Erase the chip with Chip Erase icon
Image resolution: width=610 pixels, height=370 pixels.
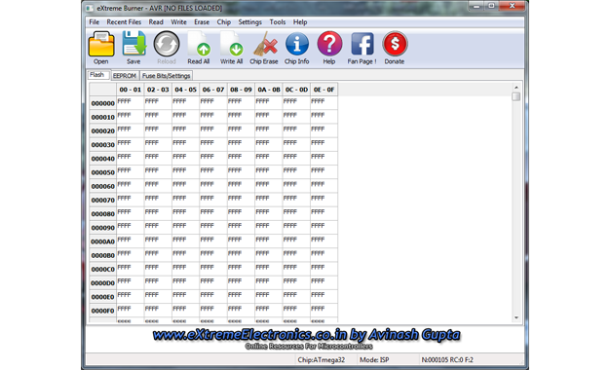(x=264, y=48)
